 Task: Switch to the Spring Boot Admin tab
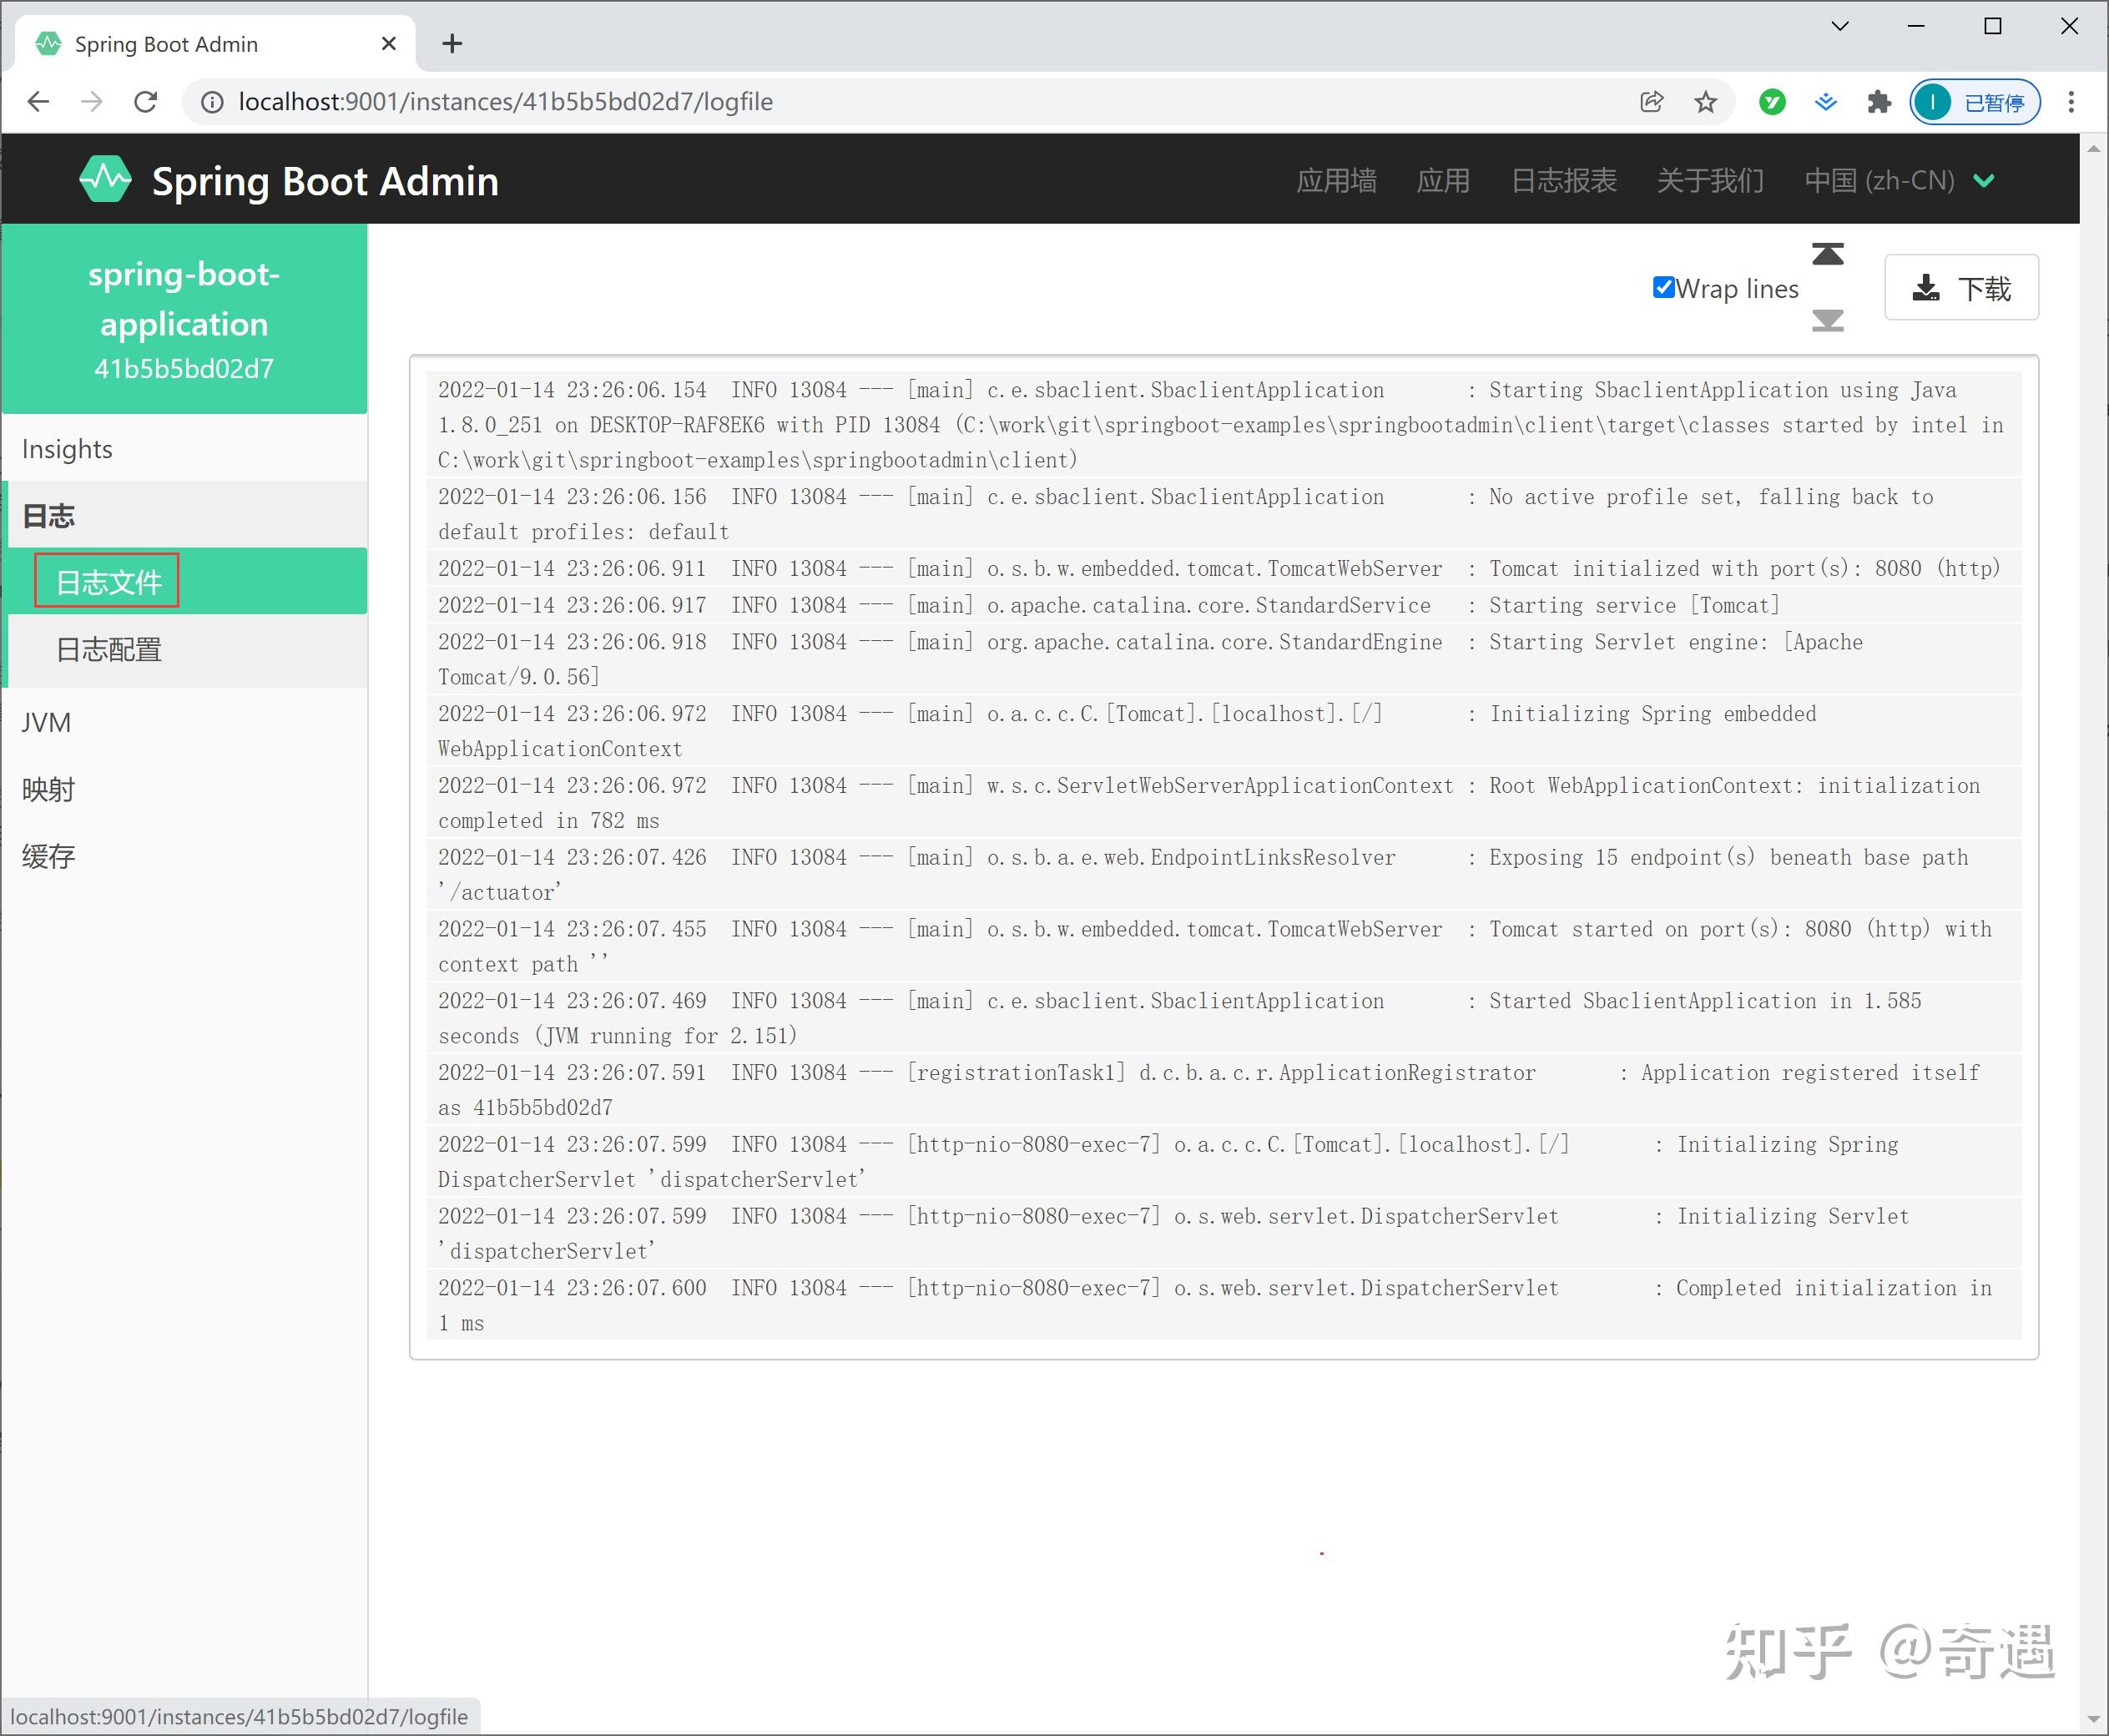click(x=166, y=43)
